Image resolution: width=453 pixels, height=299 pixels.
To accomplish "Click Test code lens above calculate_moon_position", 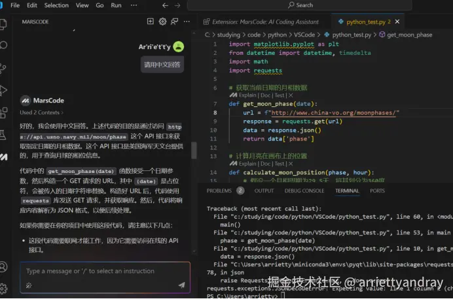I will pyautogui.click(x=280, y=164).
